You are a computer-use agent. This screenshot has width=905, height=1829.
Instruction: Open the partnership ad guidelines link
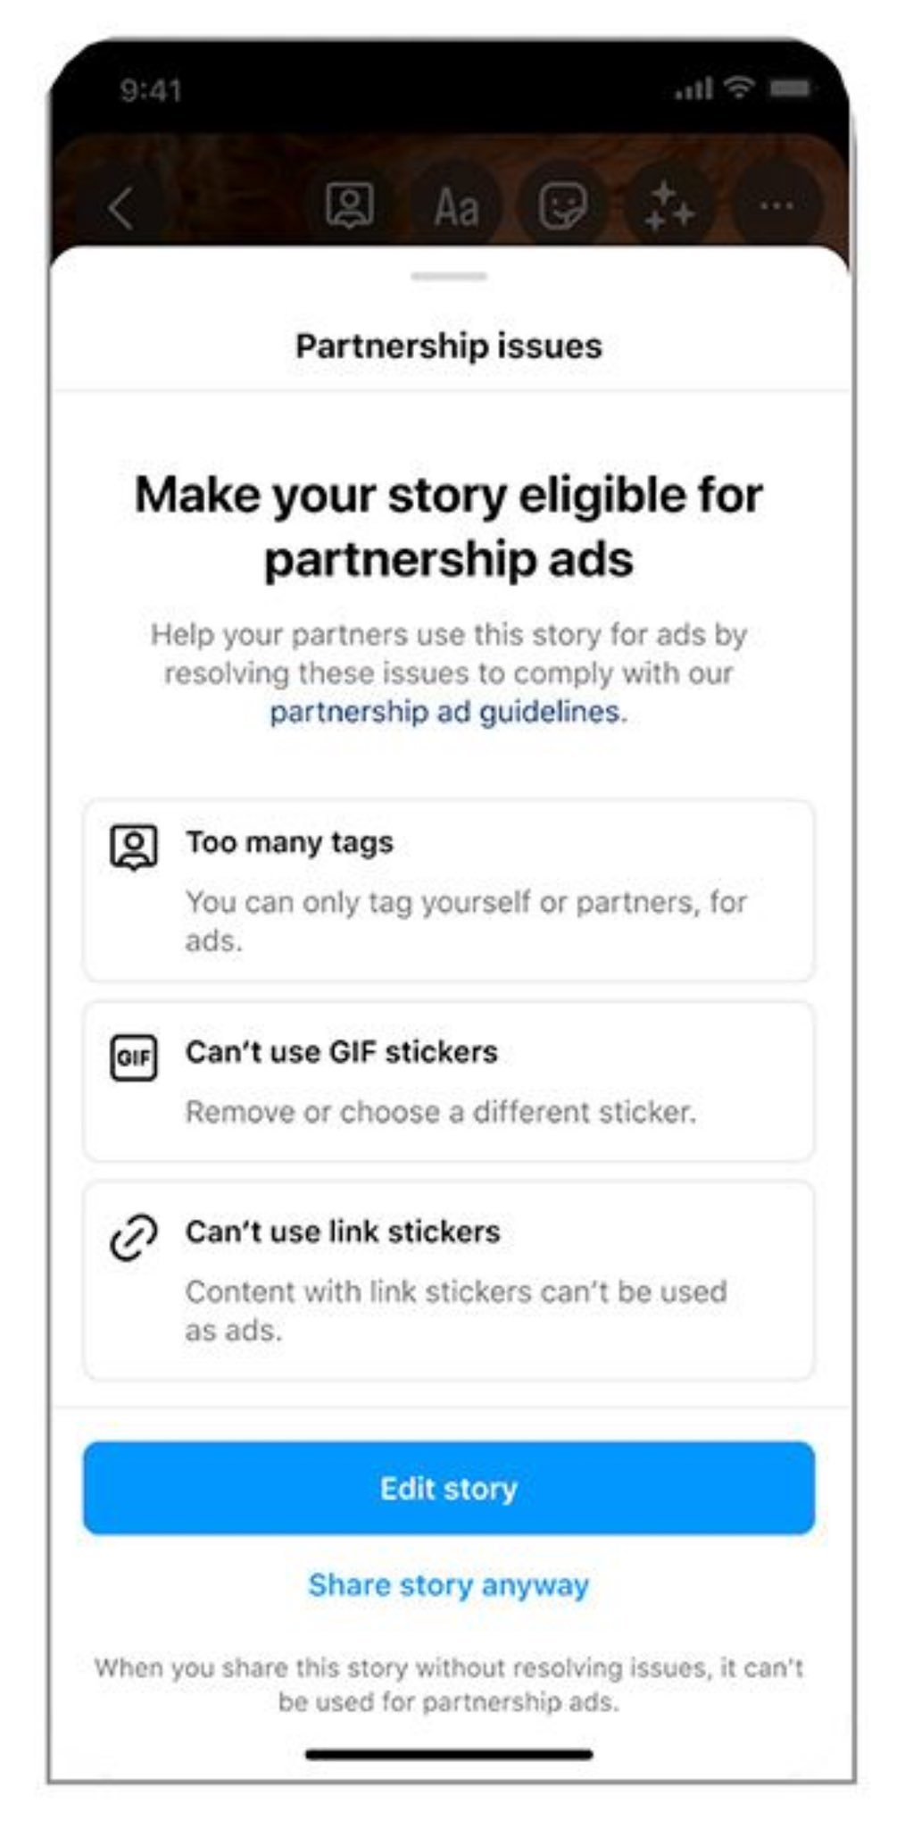(x=444, y=712)
